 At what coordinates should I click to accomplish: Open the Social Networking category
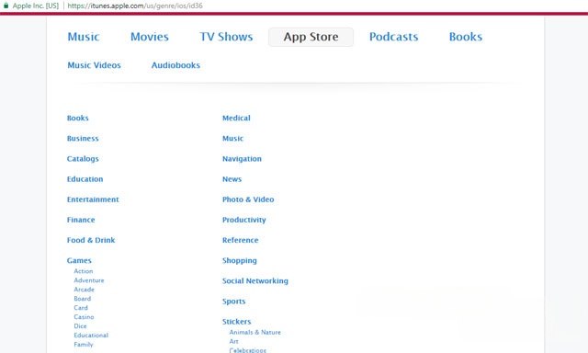(255, 280)
